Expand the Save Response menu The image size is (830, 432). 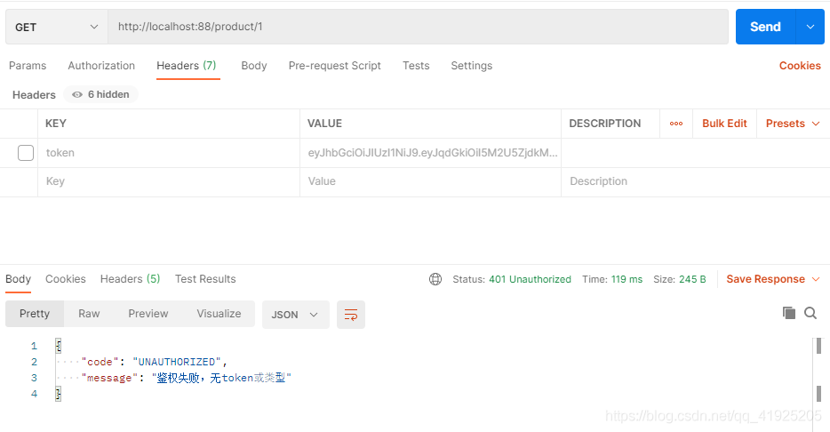[x=773, y=279]
